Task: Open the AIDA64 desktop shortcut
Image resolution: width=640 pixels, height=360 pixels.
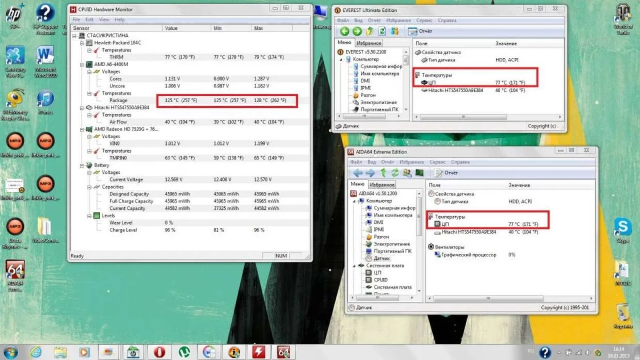Action: [x=15, y=275]
